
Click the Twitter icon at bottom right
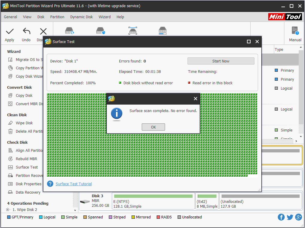(290, 217)
